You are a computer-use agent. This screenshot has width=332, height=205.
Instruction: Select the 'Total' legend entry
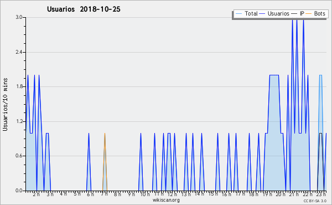[x=251, y=13]
